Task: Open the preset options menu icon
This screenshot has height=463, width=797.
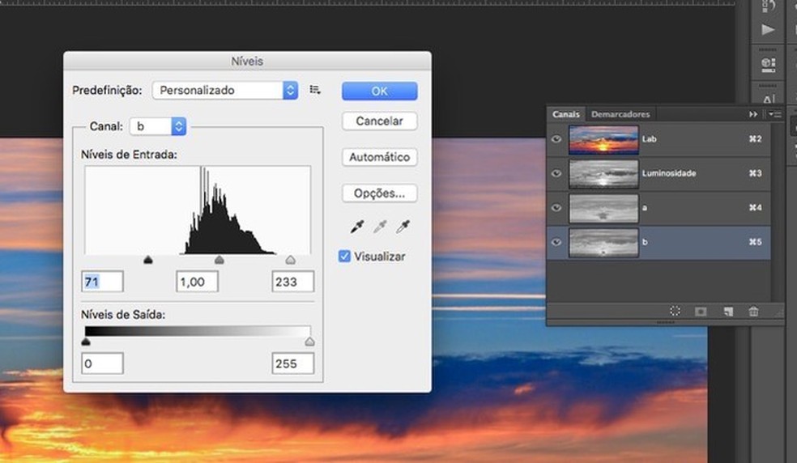Action: [315, 91]
